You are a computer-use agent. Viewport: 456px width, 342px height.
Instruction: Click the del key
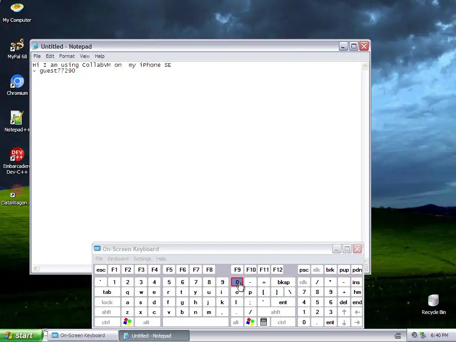[x=343, y=302]
